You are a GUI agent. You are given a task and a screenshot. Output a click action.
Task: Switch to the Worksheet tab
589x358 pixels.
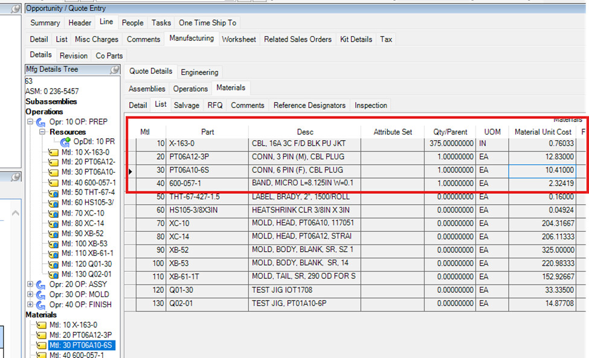tap(239, 39)
